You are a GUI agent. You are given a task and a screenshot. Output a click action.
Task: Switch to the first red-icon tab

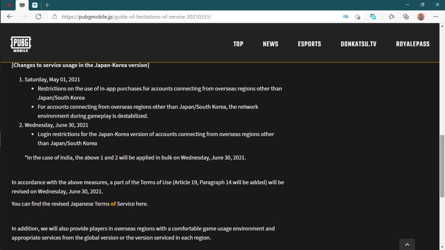tap(9, 5)
